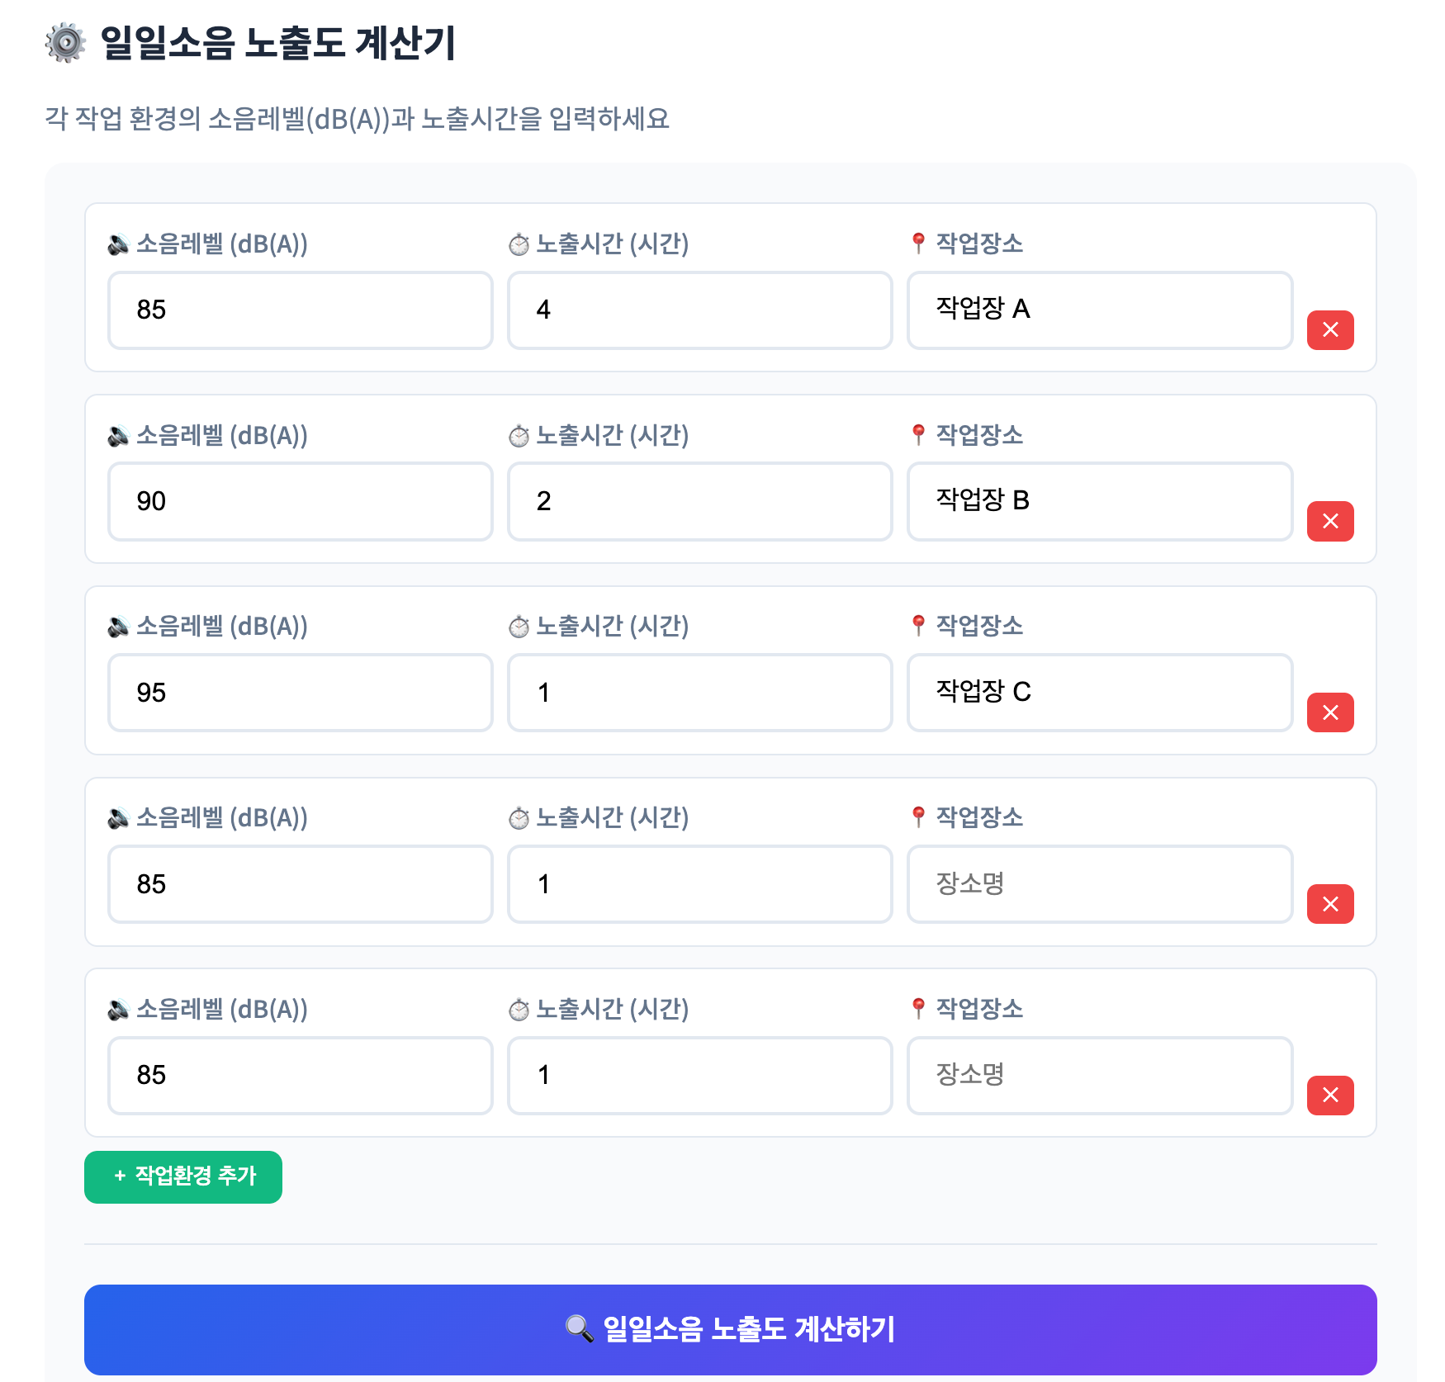Click the stopwatch icon in the 작업장 C row
The image size is (1445, 1382).
click(x=519, y=627)
